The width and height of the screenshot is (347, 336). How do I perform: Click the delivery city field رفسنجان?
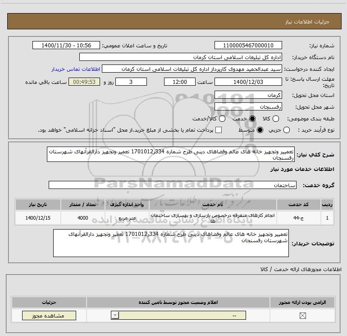[x=248, y=107]
